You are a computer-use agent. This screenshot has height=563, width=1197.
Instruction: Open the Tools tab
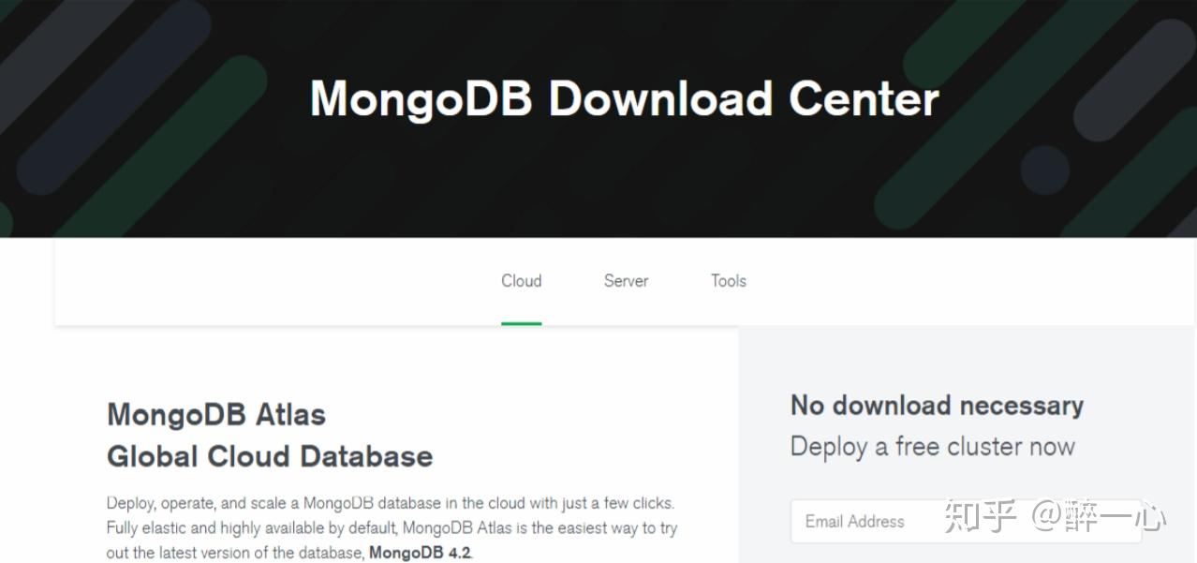point(728,281)
